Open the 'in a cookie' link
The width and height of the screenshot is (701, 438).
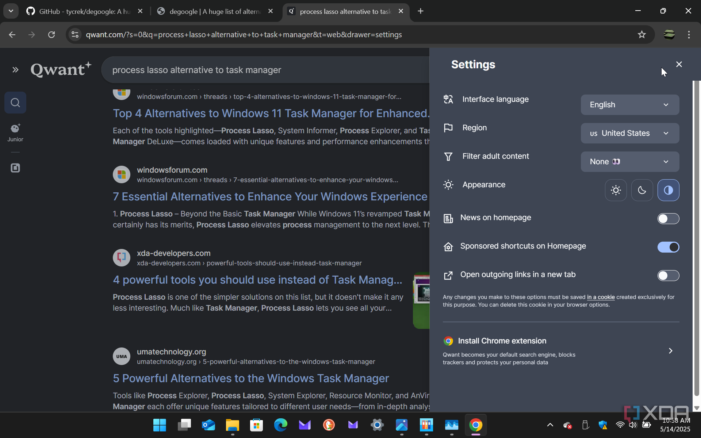pyautogui.click(x=601, y=297)
